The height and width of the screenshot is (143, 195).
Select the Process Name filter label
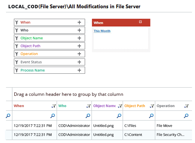[x=33, y=70]
